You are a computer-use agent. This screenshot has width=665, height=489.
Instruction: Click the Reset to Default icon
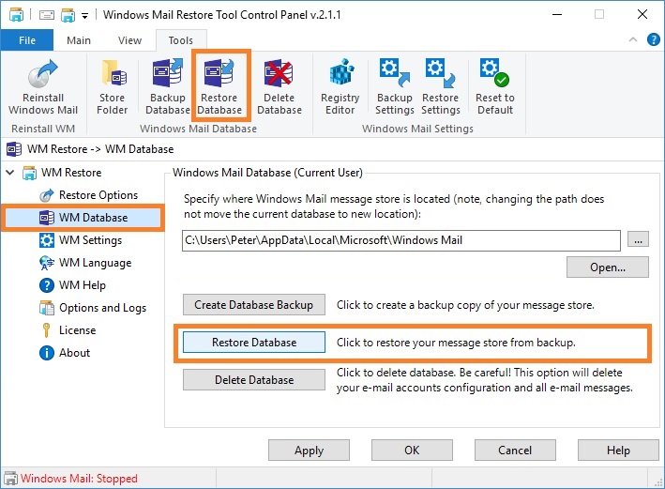point(495,86)
